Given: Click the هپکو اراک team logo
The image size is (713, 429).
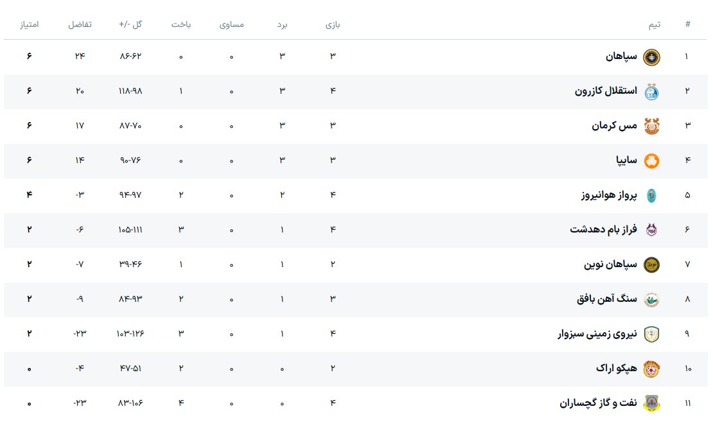Looking at the screenshot, I should click(651, 369).
